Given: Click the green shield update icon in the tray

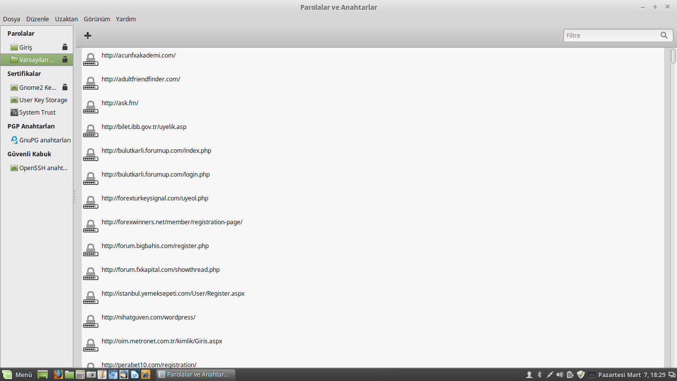Looking at the screenshot, I should point(581,375).
